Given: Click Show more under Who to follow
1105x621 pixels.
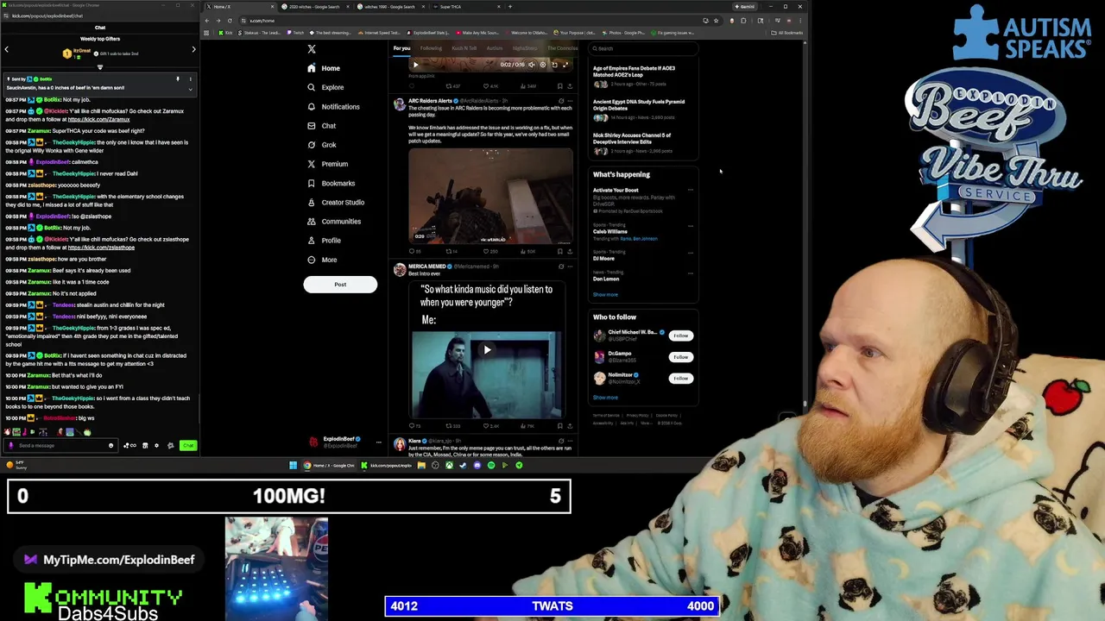Looking at the screenshot, I should (605, 398).
